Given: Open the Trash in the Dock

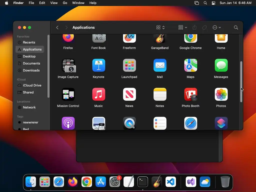Looking at the screenshot, I should [x=225, y=182].
